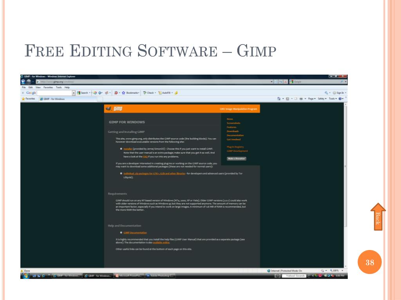This screenshot has height=300, width=401.
Task: Click Get Involved in the GIMP sidebar
Action: (234, 139)
